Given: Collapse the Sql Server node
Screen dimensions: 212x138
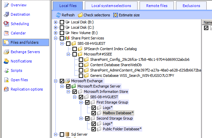Looking at the screenshot, I should [x=55, y=134].
